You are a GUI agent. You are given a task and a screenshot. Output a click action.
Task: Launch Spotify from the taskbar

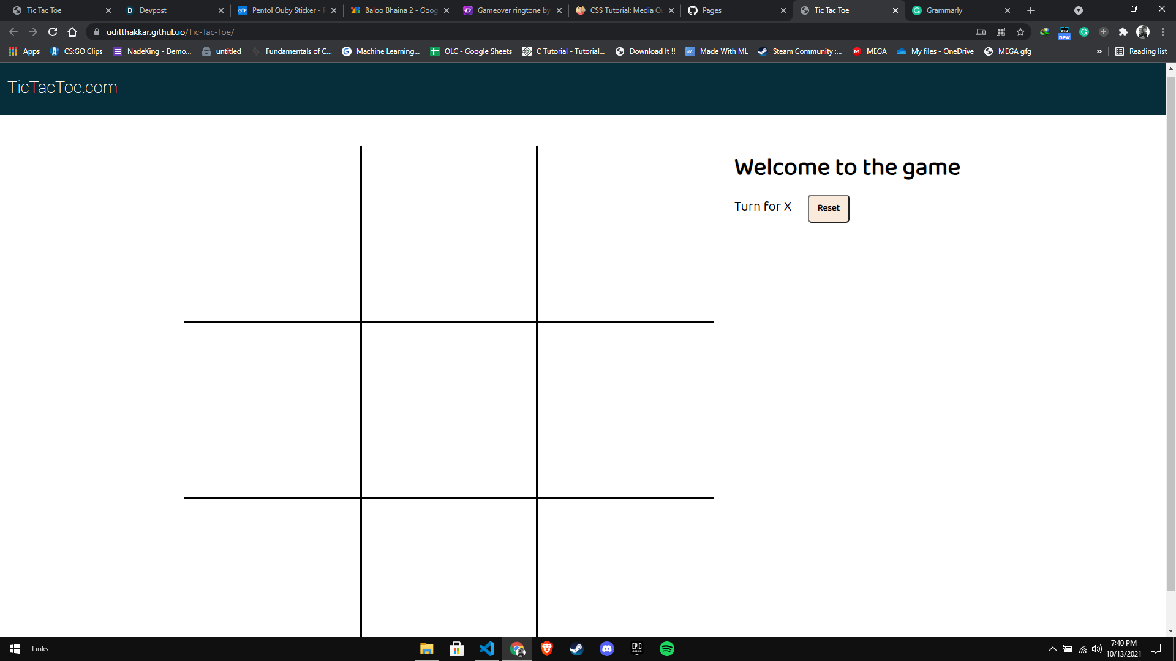pyautogui.click(x=667, y=648)
